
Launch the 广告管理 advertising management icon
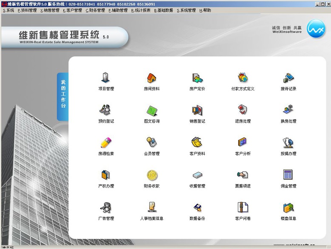[x=106, y=208]
